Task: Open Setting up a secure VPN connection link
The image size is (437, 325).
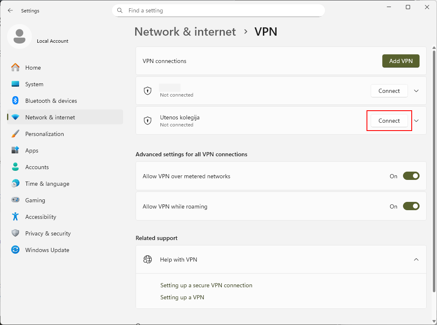Action: [x=206, y=285]
